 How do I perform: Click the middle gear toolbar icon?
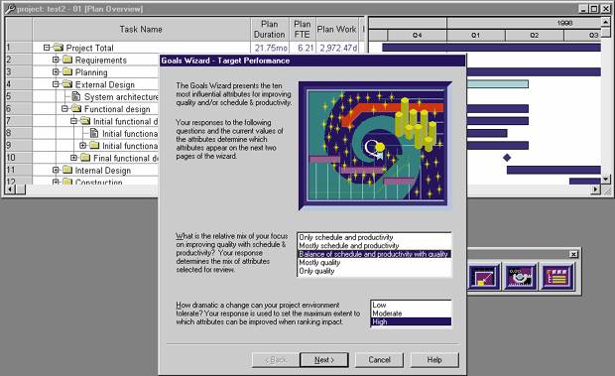tap(520, 277)
